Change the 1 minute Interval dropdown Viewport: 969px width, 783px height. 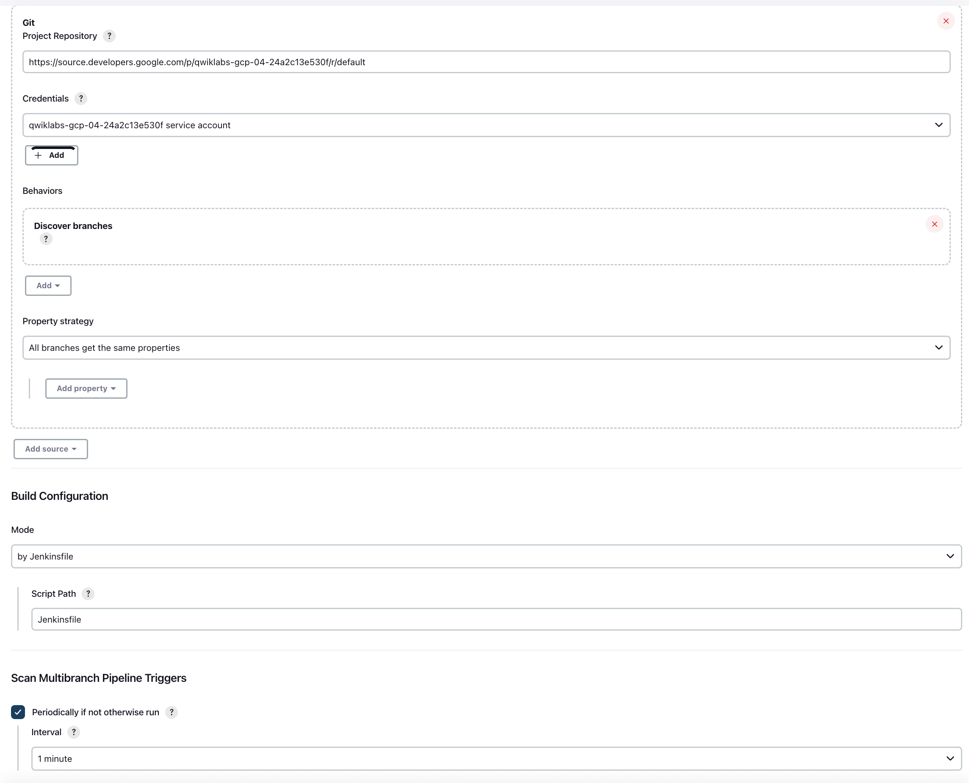coord(496,759)
